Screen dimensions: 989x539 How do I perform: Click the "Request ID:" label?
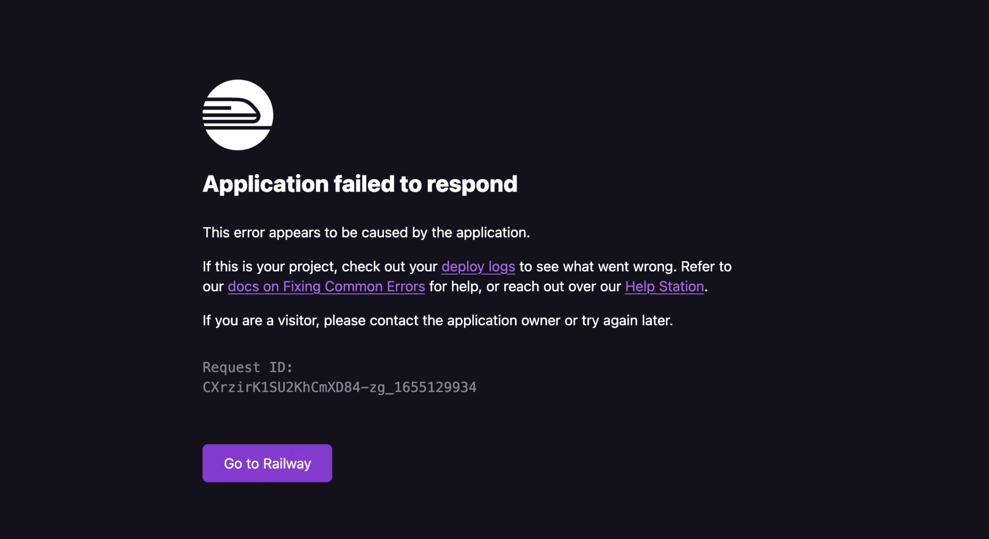pos(248,367)
